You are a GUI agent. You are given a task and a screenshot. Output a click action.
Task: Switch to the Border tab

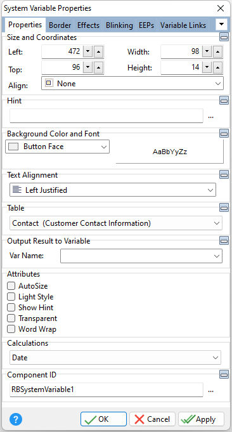(60, 25)
